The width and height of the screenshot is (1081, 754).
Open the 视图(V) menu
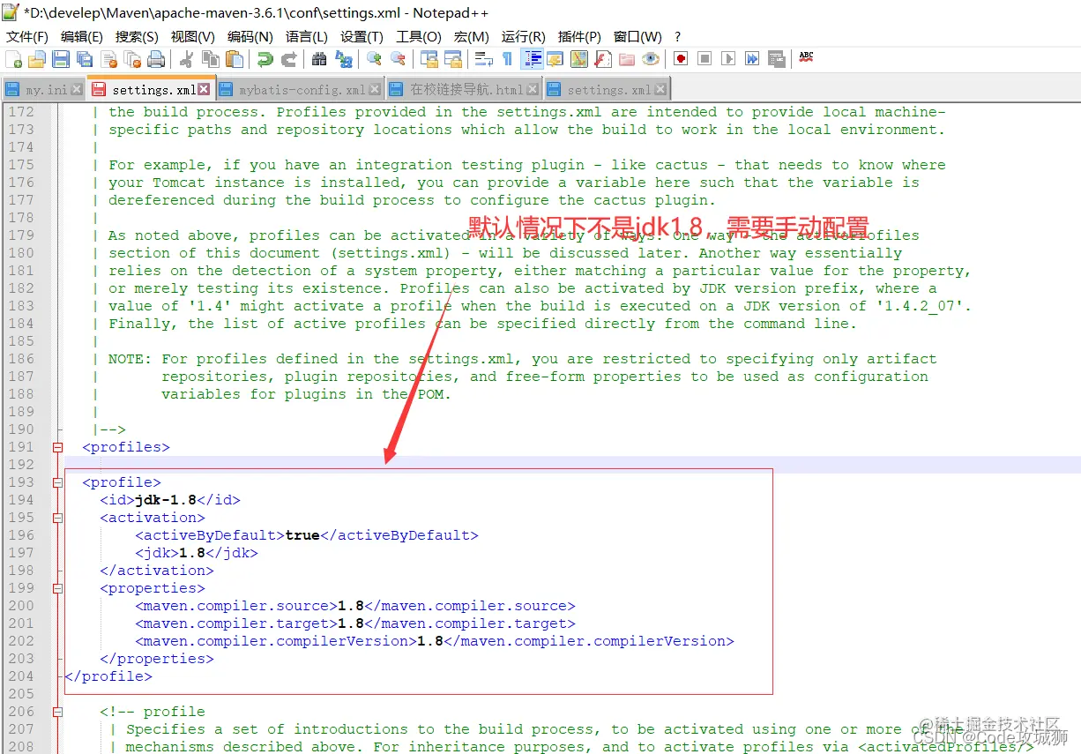point(192,36)
